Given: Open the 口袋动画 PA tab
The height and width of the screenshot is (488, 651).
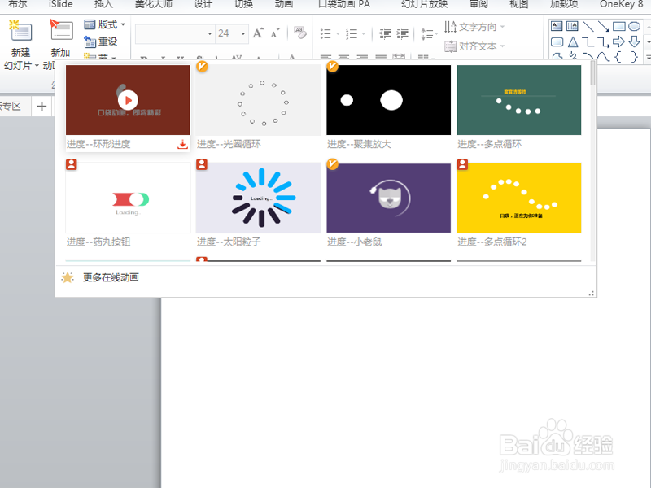Looking at the screenshot, I should (x=343, y=4).
